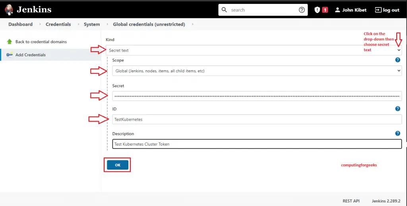This screenshot has height=206, width=407.
Task: Click the Scope help question icon
Action: coord(397,60)
